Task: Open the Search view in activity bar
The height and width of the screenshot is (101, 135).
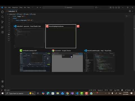Action: point(3,17)
